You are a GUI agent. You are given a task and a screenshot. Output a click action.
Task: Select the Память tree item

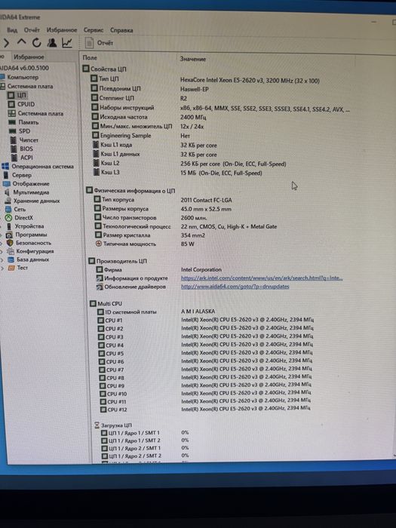pos(24,122)
